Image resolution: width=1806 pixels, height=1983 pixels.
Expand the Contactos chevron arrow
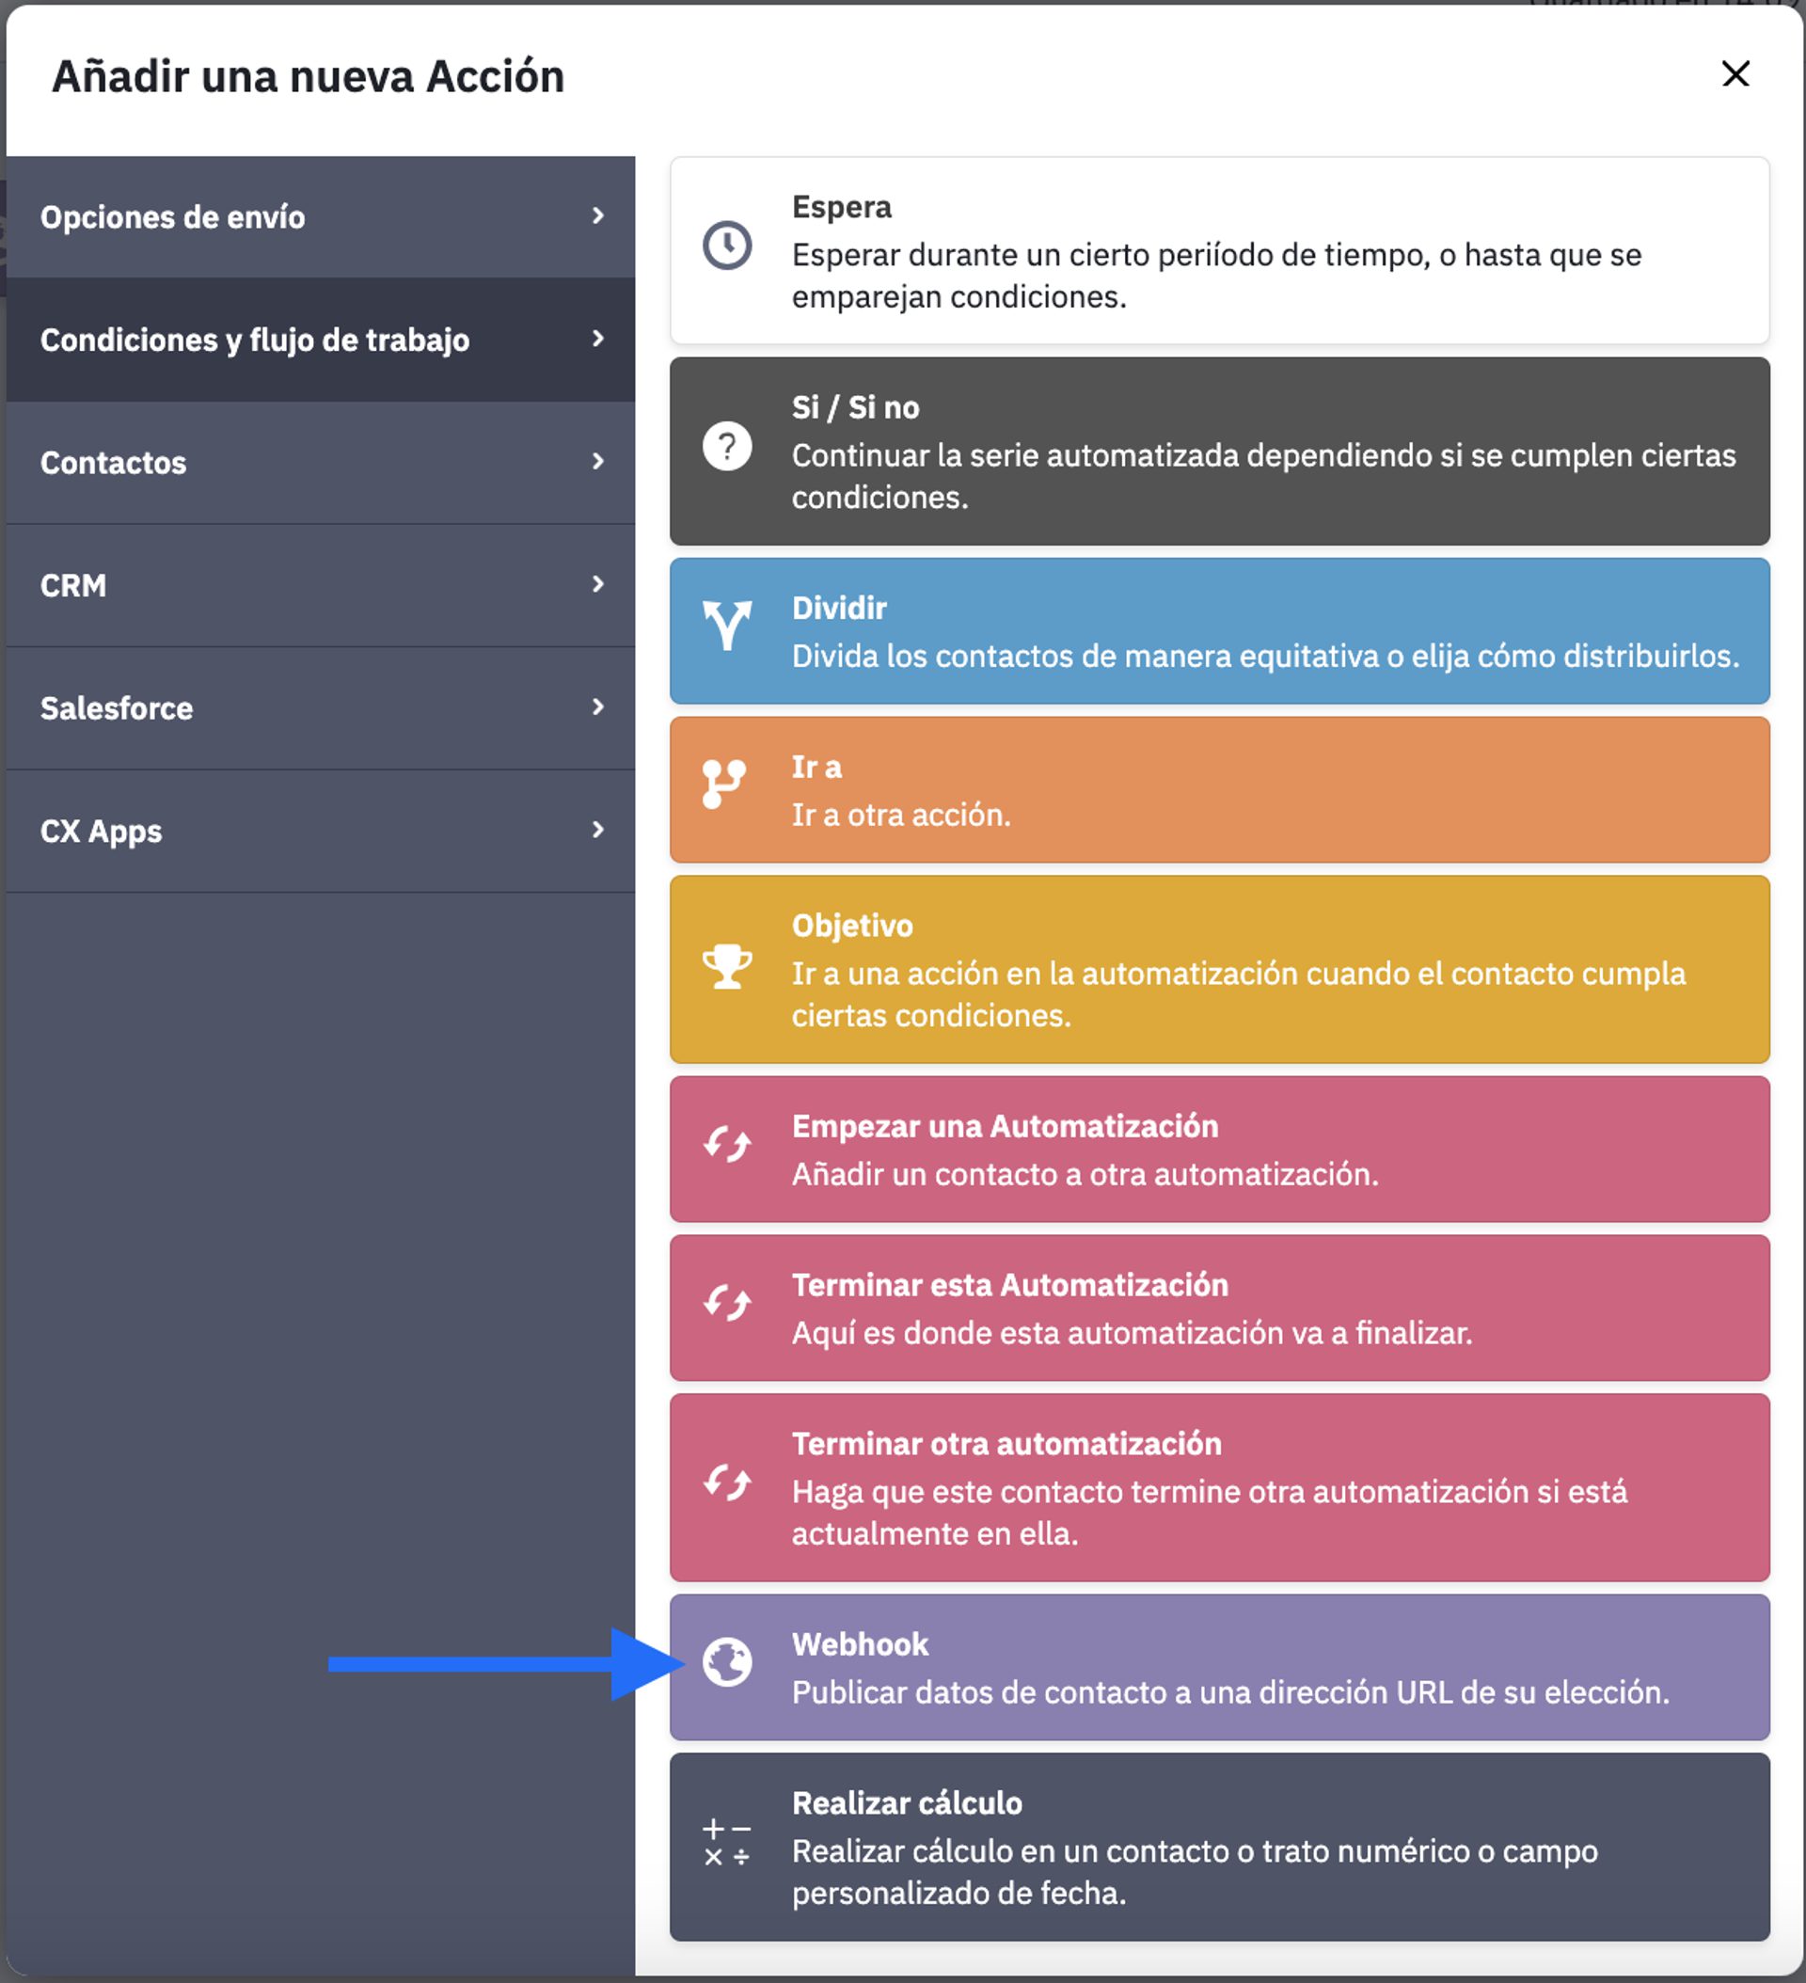tap(597, 461)
